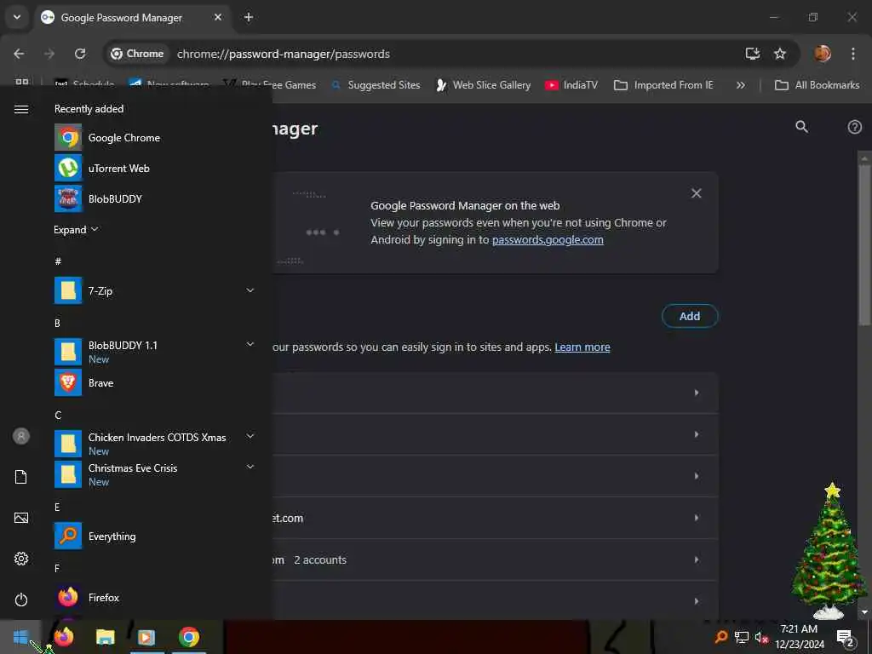This screenshot has width=872, height=654.
Task: Open a new tab with plus button
Action: tap(249, 17)
